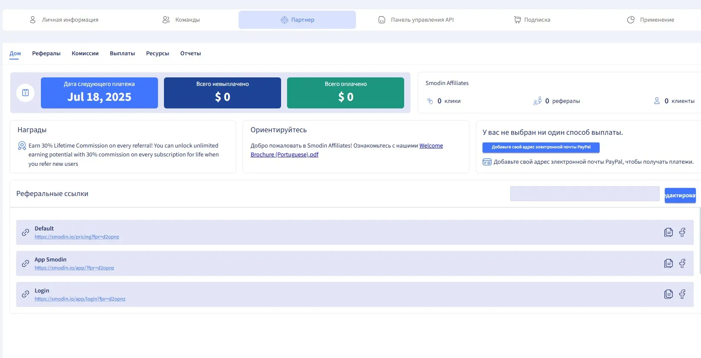Open the smodin.io/app/ referral URL
701x358 pixels.
pyautogui.click(x=75, y=268)
